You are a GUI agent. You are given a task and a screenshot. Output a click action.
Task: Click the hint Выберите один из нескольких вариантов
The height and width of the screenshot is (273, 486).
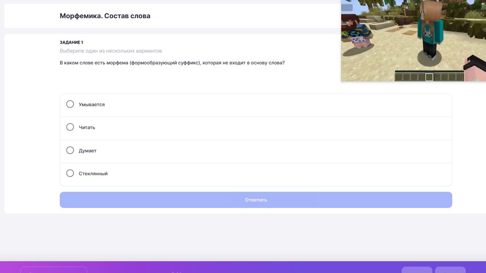coord(111,51)
